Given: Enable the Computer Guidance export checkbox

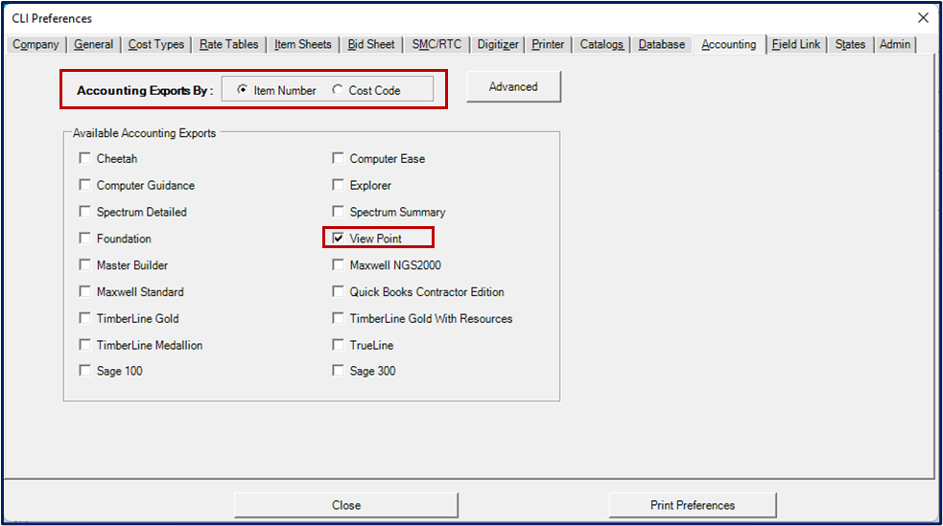Looking at the screenshot, I should (x=84, y=185).
